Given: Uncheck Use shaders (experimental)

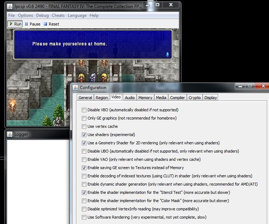Looking at the screenshot, I should click(x=84, y=135).
